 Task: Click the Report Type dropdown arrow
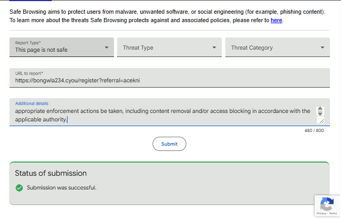(x=106, y=48)
